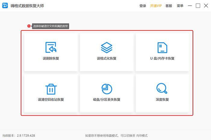Viewport: 211px width, 140px height.
Task: Click the red step number 1 badge
Action: (x=29, y=26)
